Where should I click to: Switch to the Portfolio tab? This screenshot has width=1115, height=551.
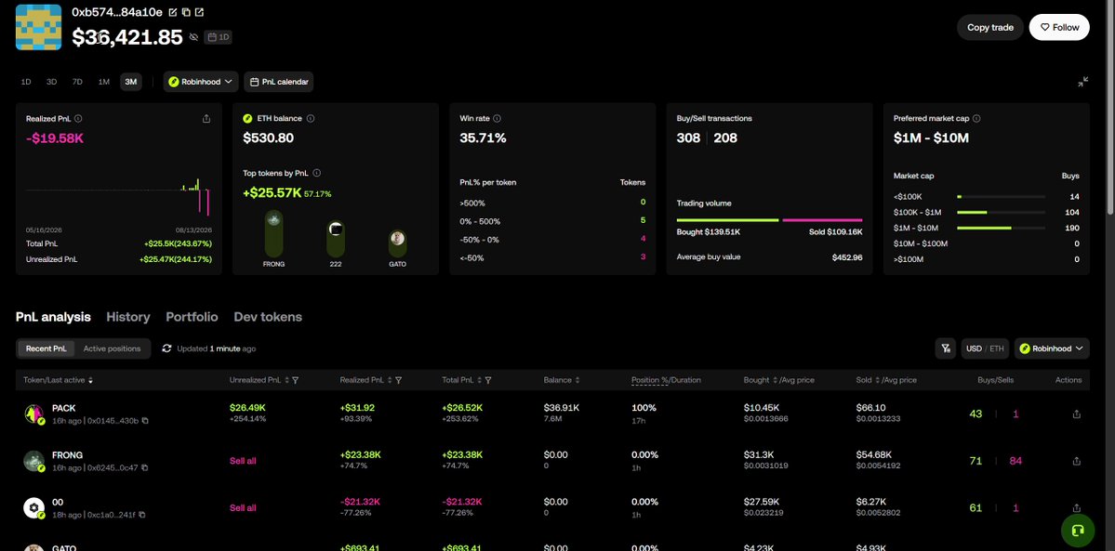[x=192, y=317]
